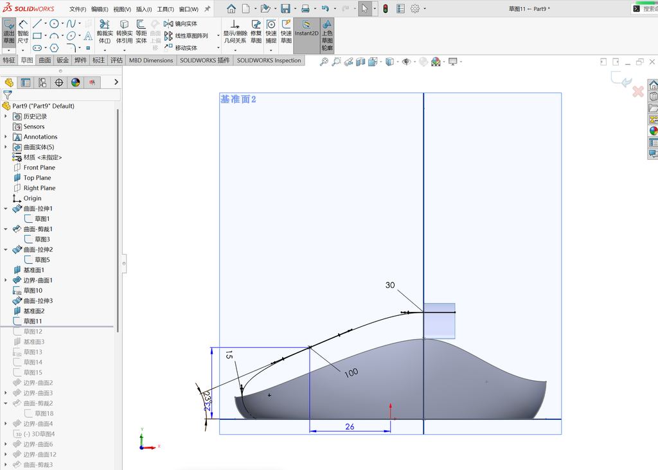Click the Print icon

[x=305, y=8]
